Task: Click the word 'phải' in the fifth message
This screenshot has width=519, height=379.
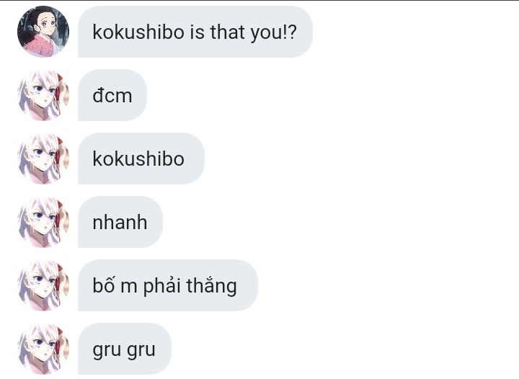Action: point(161,286)
